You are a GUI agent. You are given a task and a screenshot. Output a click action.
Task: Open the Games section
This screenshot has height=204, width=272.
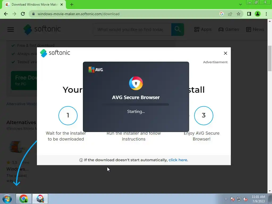click(x=229, y=29)
